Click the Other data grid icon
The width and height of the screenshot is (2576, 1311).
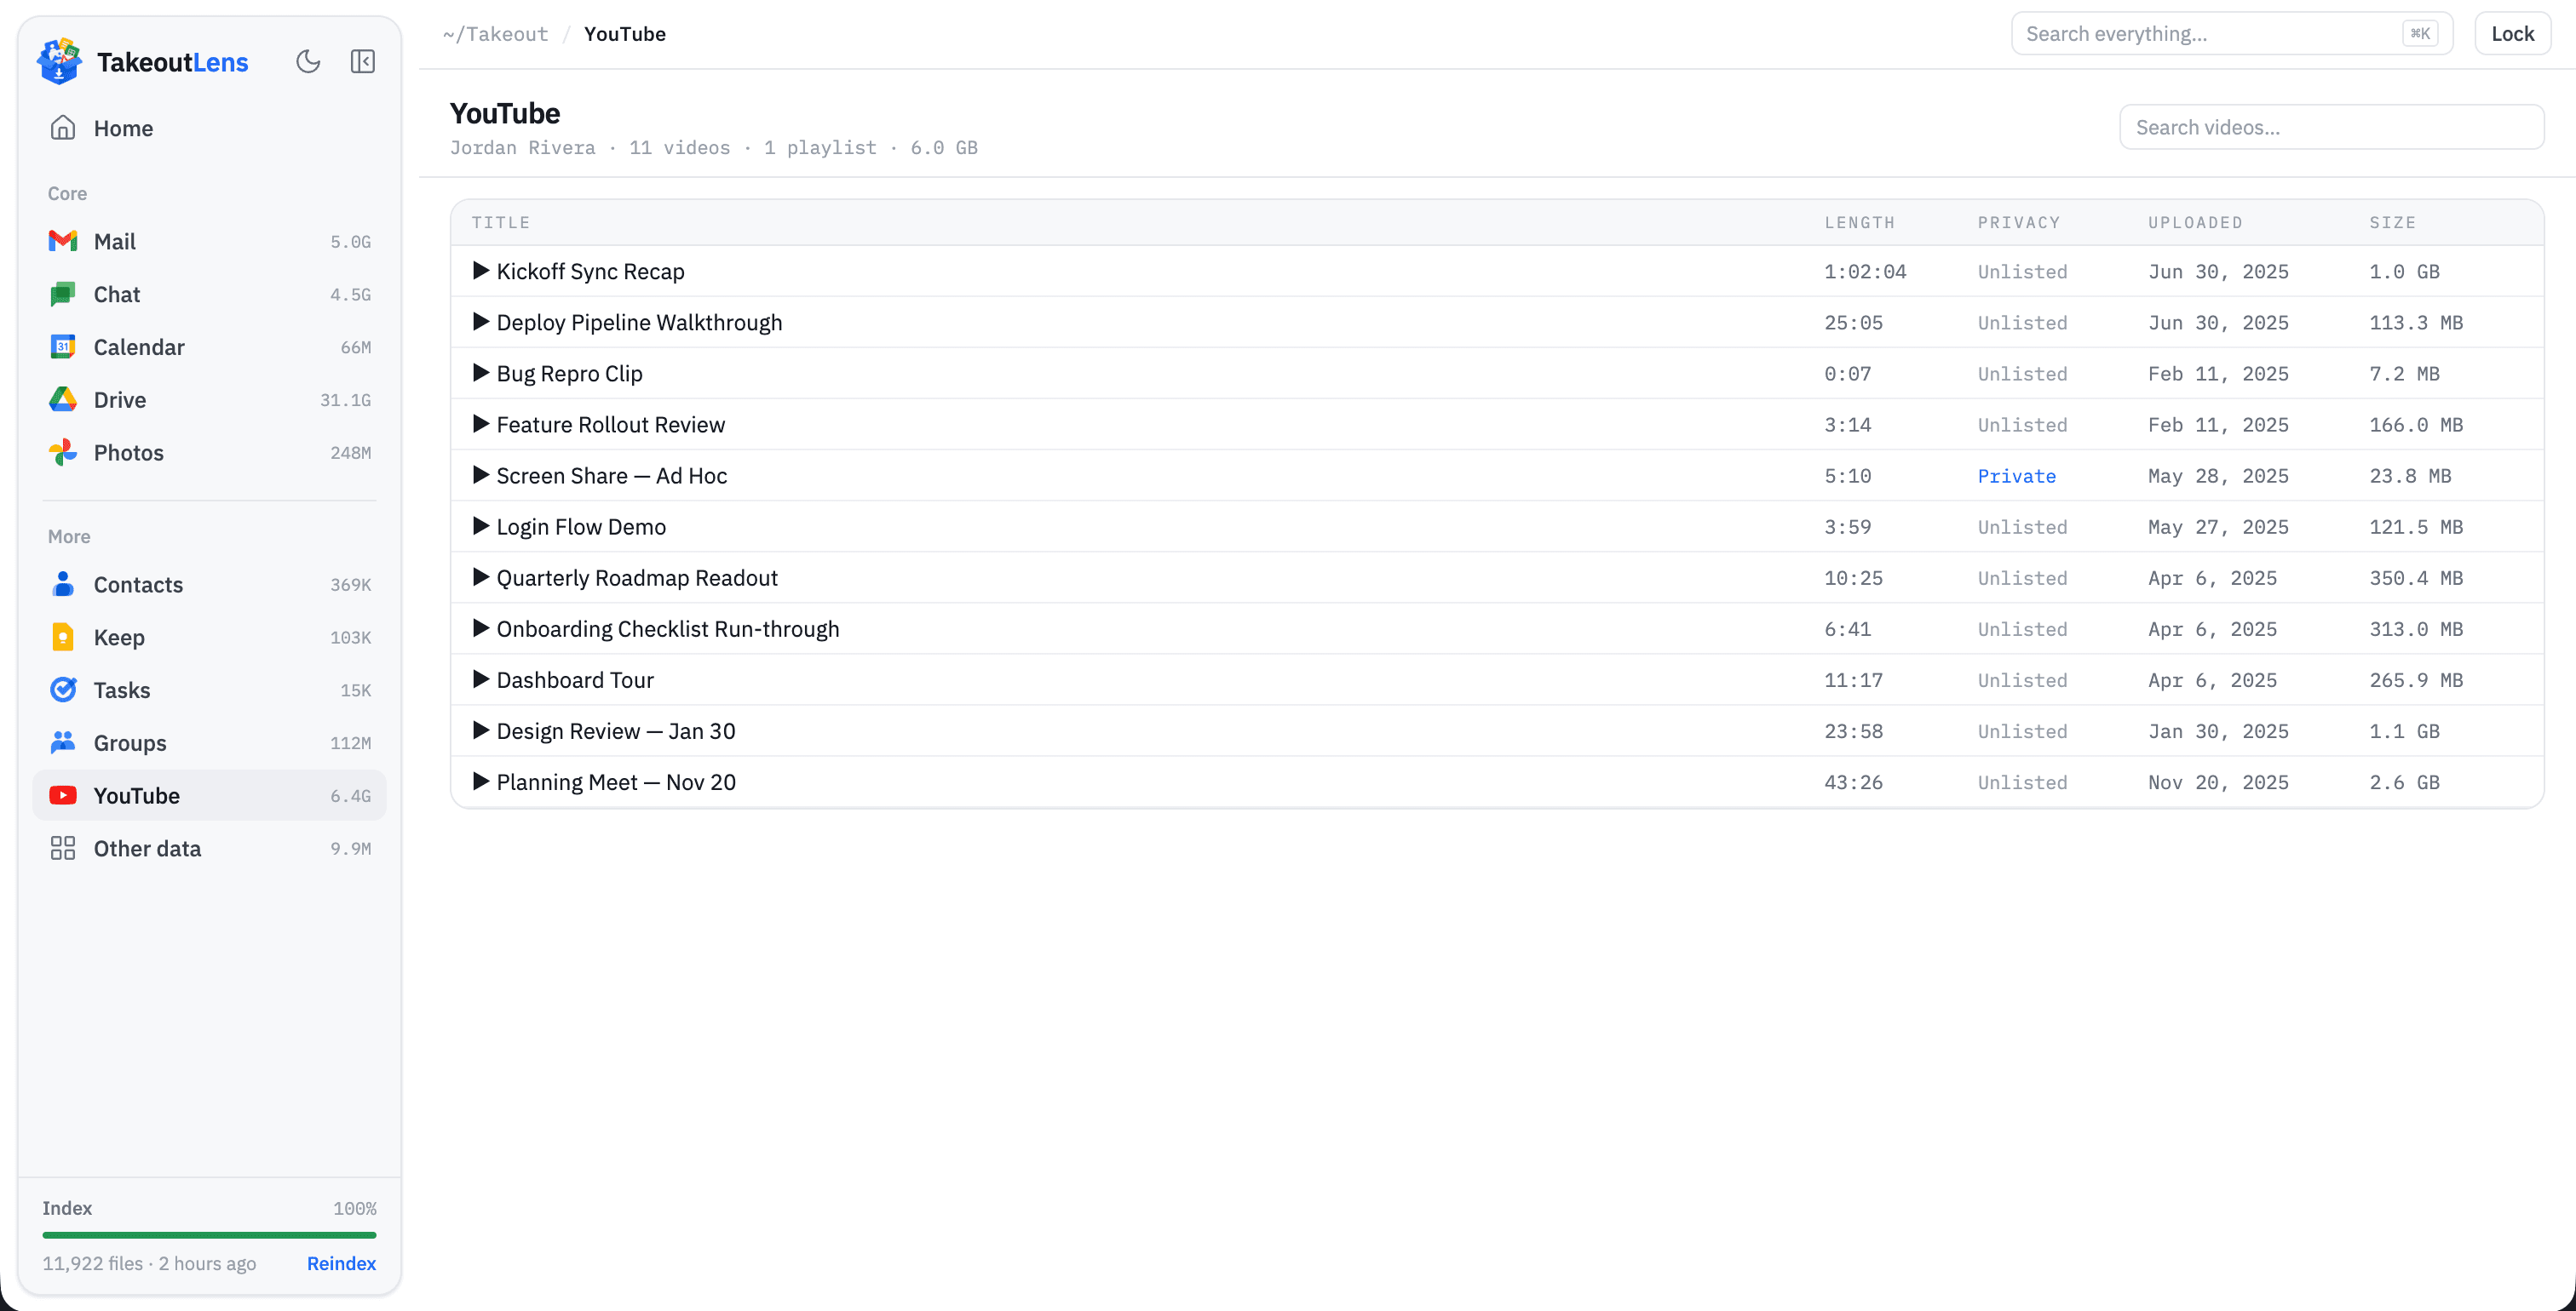tap(63, 849)
